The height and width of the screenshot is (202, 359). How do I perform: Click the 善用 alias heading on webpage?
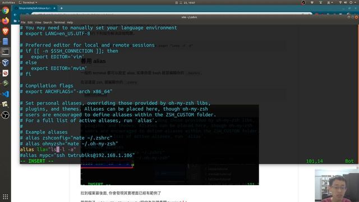(x=93, y=61)
